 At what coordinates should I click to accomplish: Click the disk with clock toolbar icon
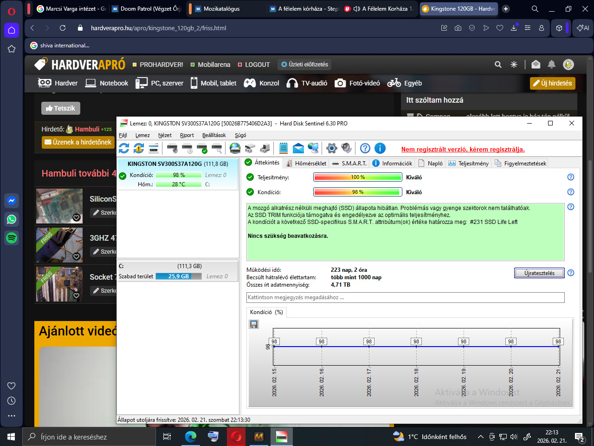pyautogui.click(x=187, y=149)
